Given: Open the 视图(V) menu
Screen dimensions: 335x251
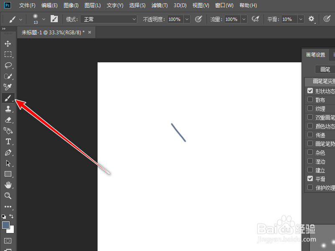Looking at the screenshot, I should tap(201, 5).
